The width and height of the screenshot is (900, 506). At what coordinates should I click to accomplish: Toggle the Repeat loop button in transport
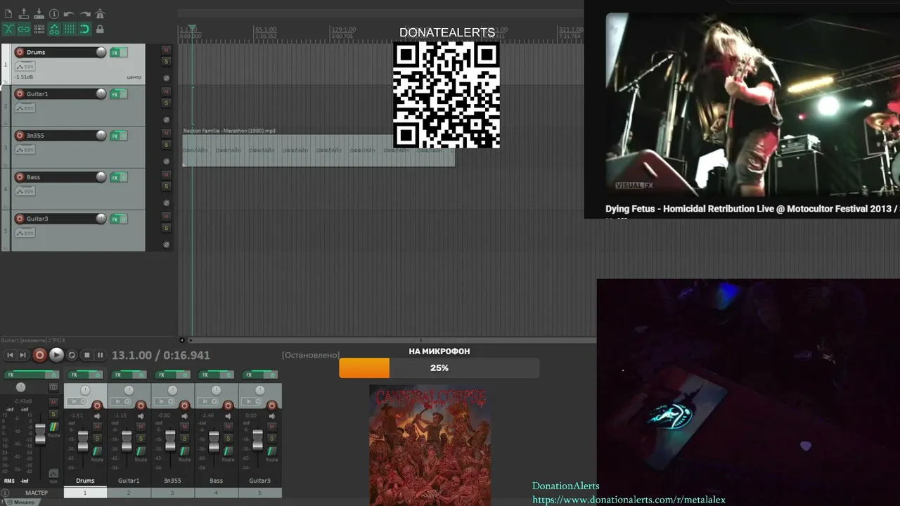point(72,356)
